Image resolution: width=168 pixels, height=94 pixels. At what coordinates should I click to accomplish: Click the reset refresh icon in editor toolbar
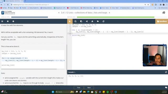coord(103,21)
